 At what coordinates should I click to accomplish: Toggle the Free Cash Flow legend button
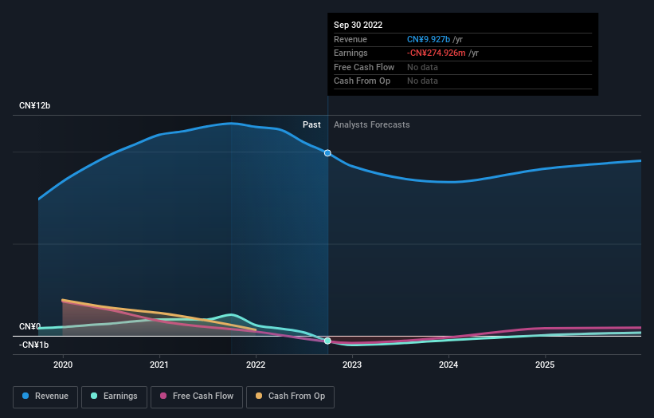click(x=197, y=396)
